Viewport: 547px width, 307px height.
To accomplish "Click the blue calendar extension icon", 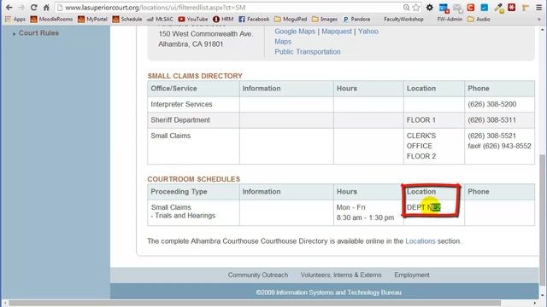I will tap(444, 8).
